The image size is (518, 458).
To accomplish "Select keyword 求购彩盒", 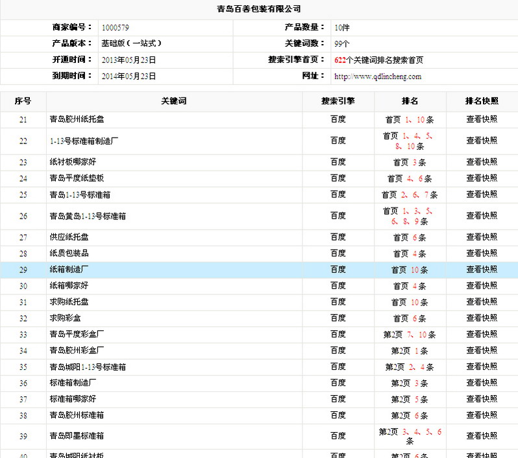I will [x=65, y=318].
